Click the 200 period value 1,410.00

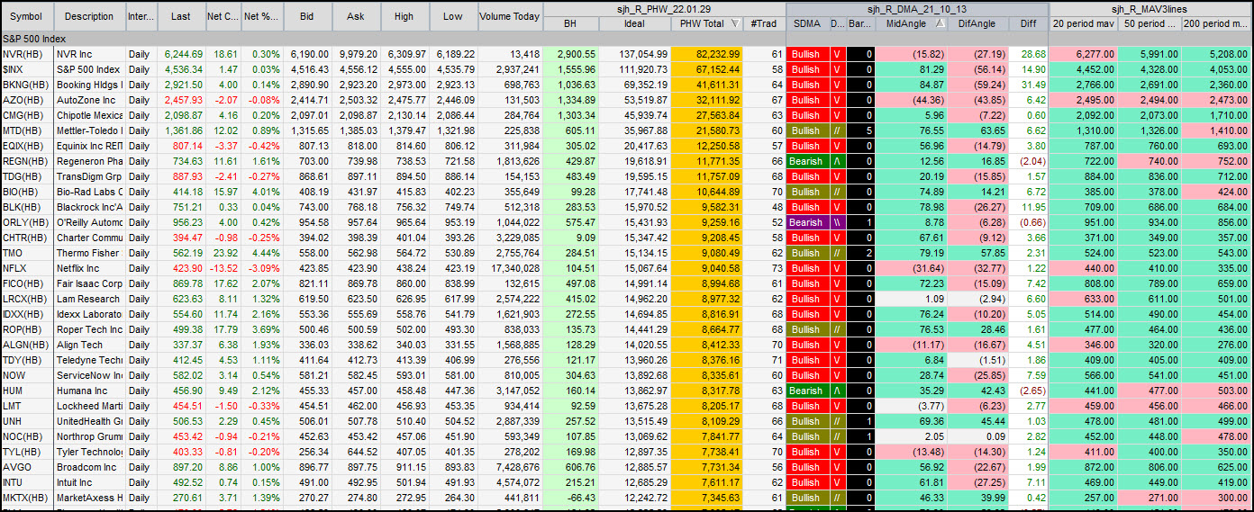tap(1217, 131)
